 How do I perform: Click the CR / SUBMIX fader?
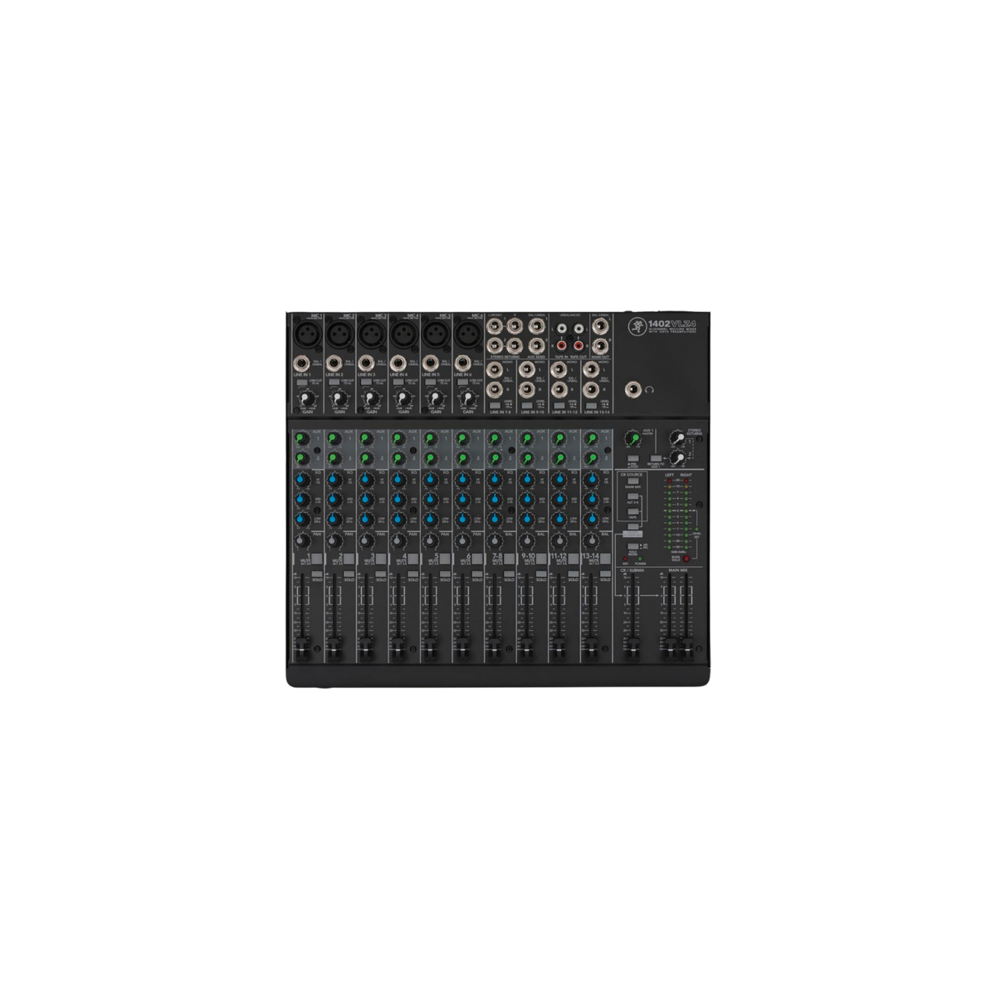(632, 648)
